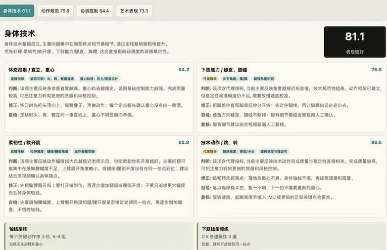Image resolution: width=387 pixels, height=250 pixels.
Task: Click the 轴线定格 practice card title
Action: 18,229
